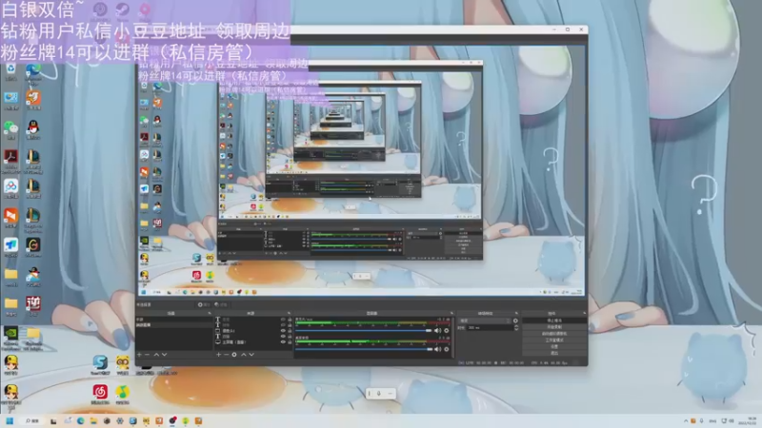Move the selected source down
Screen dimensions: 762x428
pyautogui.click(x=251, y=355)
